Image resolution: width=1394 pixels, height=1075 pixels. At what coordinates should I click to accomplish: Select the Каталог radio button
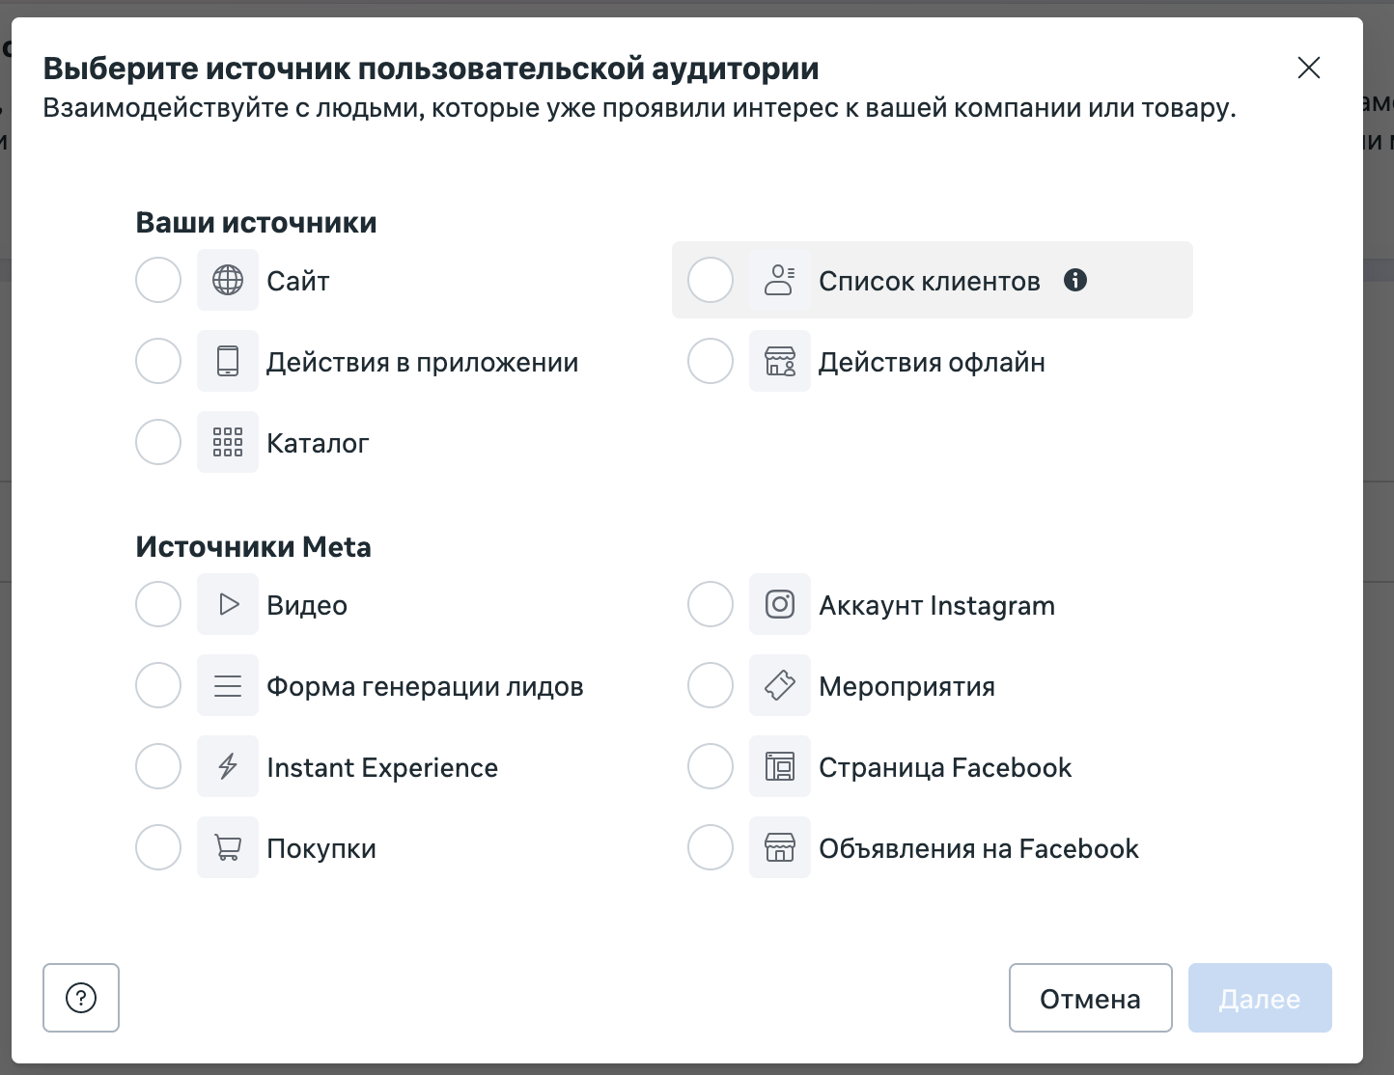(158, 442)
